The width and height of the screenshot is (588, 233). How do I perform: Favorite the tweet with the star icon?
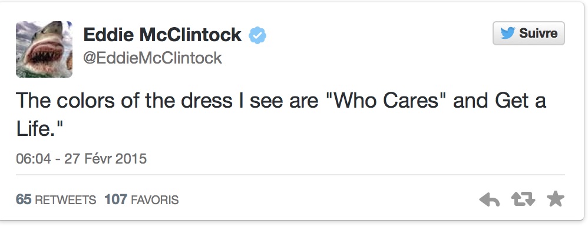(x=556, y=198)
